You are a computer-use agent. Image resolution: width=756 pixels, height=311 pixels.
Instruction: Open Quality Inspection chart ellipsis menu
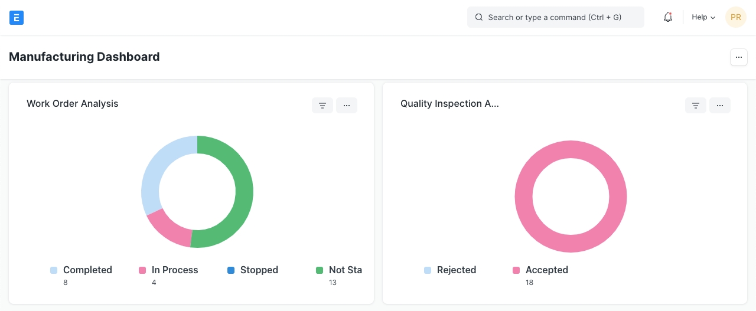[720, 106]
